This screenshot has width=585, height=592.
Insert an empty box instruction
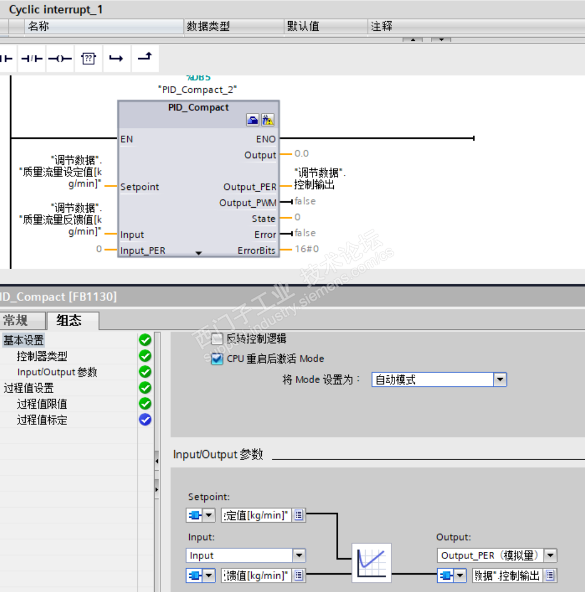88,59
